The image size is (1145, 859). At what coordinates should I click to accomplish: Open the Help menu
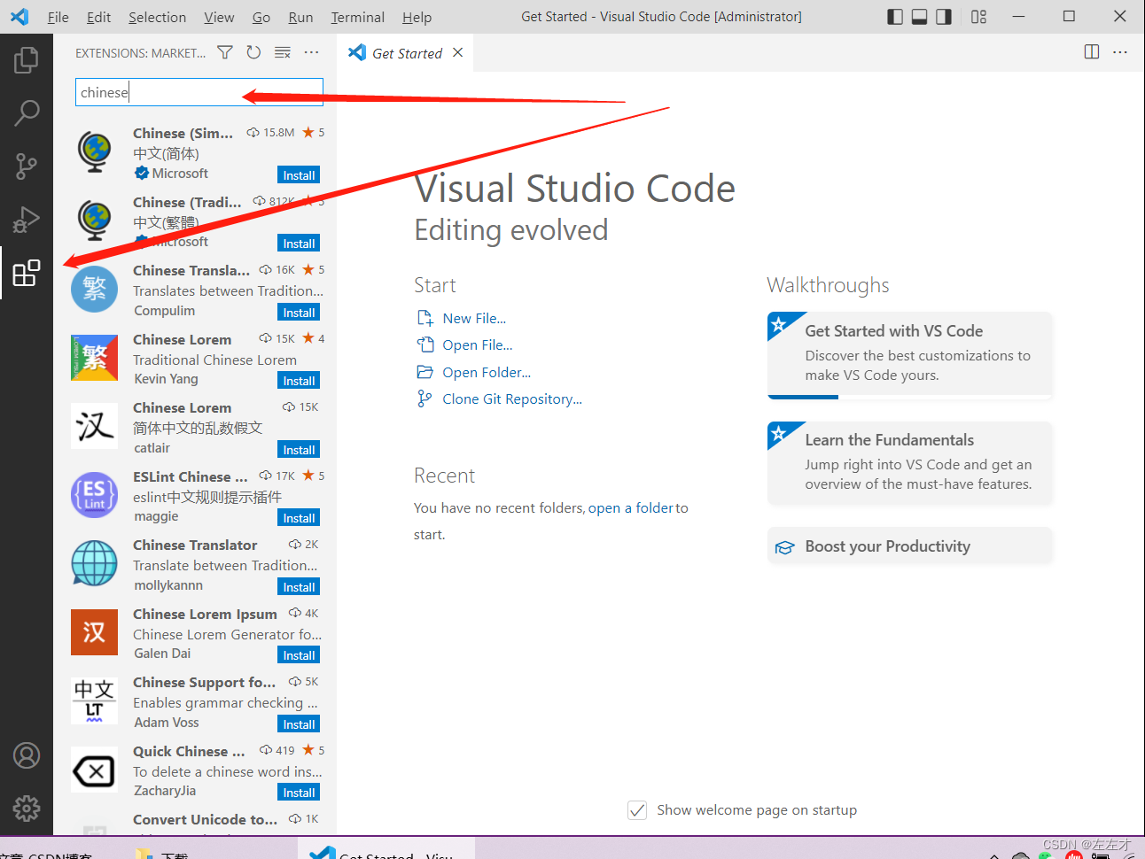(417, 17)
